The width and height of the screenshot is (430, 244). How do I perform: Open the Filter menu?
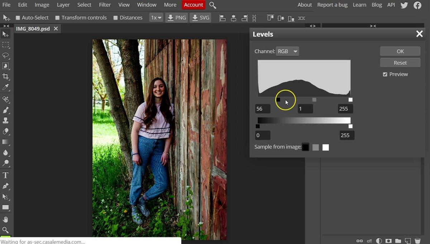tap(105, 5)
